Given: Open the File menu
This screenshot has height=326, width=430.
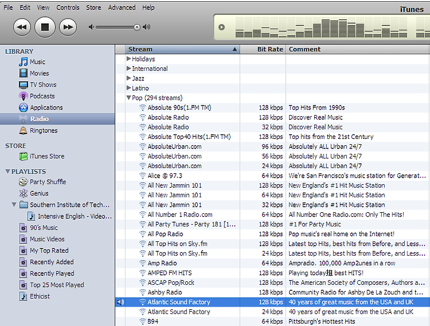Looking at the screenshot, I should pos(8,7).
